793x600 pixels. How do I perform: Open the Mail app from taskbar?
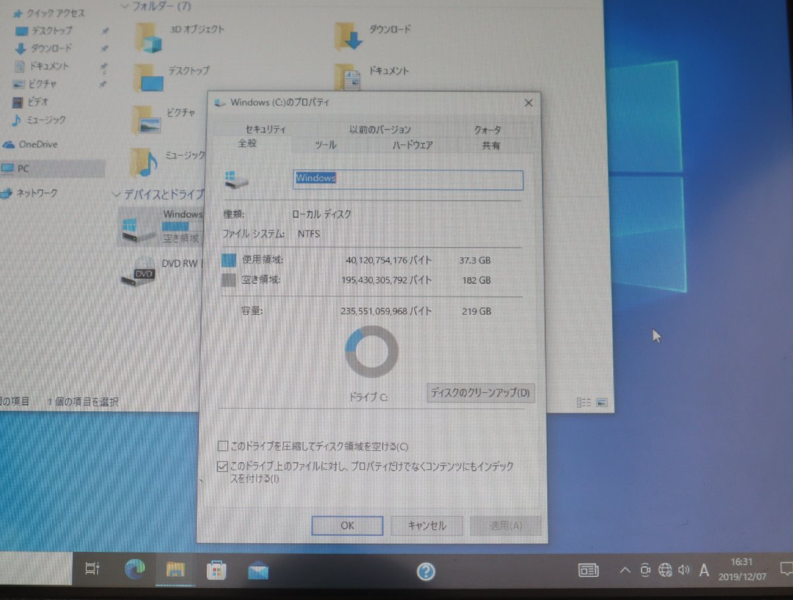[x=258, y=570]
